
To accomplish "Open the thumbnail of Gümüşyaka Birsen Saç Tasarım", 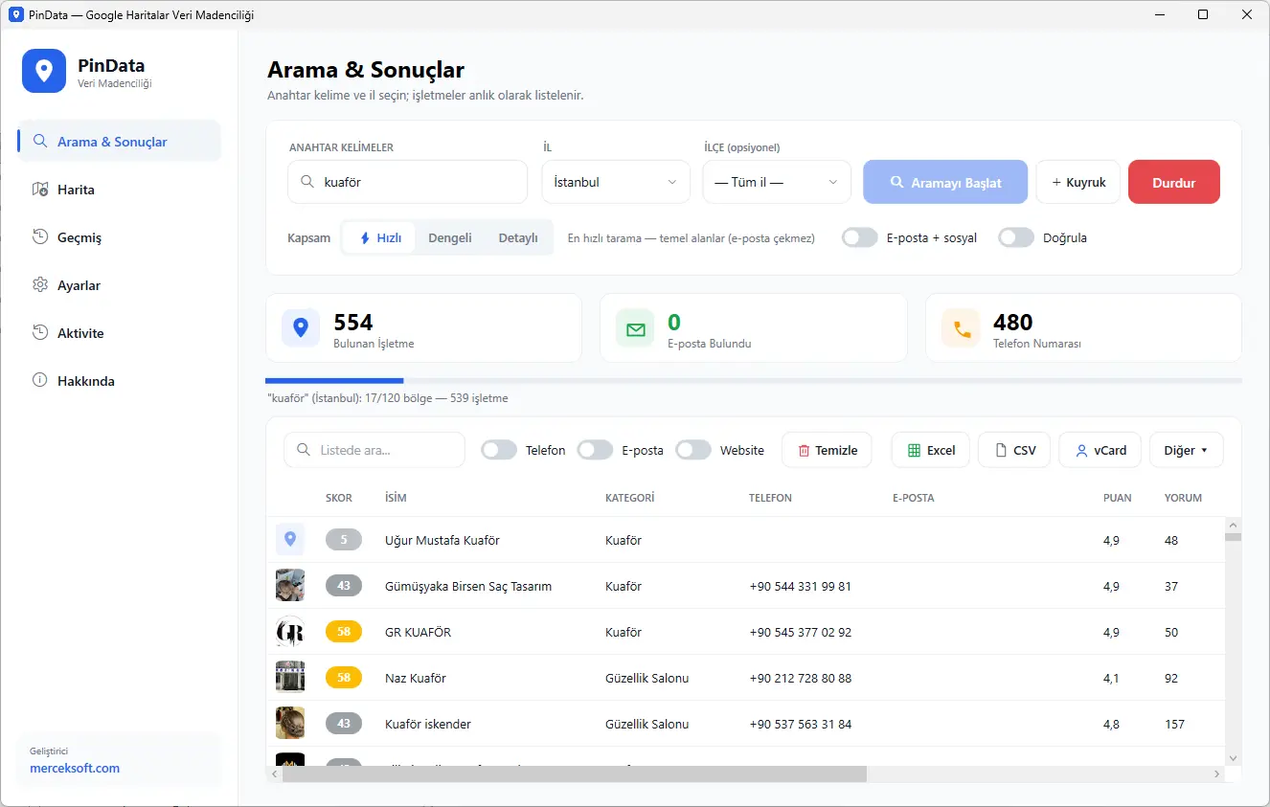I will click(290, 586).
